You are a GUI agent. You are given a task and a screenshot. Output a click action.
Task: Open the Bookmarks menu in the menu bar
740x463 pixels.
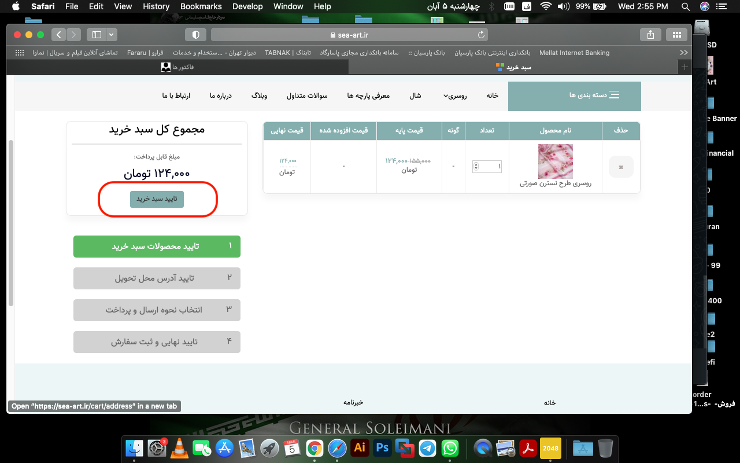point(201,6)
